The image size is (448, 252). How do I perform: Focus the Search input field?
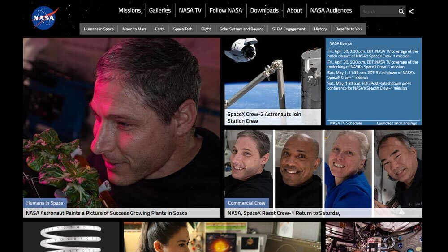pyautogui.click(x=379, y=12)
